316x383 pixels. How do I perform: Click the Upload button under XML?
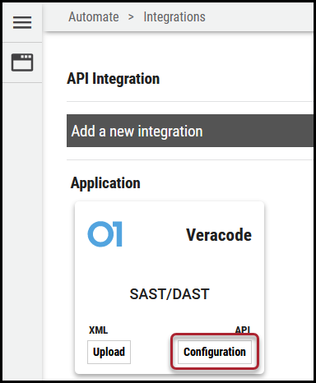point(109,352)
